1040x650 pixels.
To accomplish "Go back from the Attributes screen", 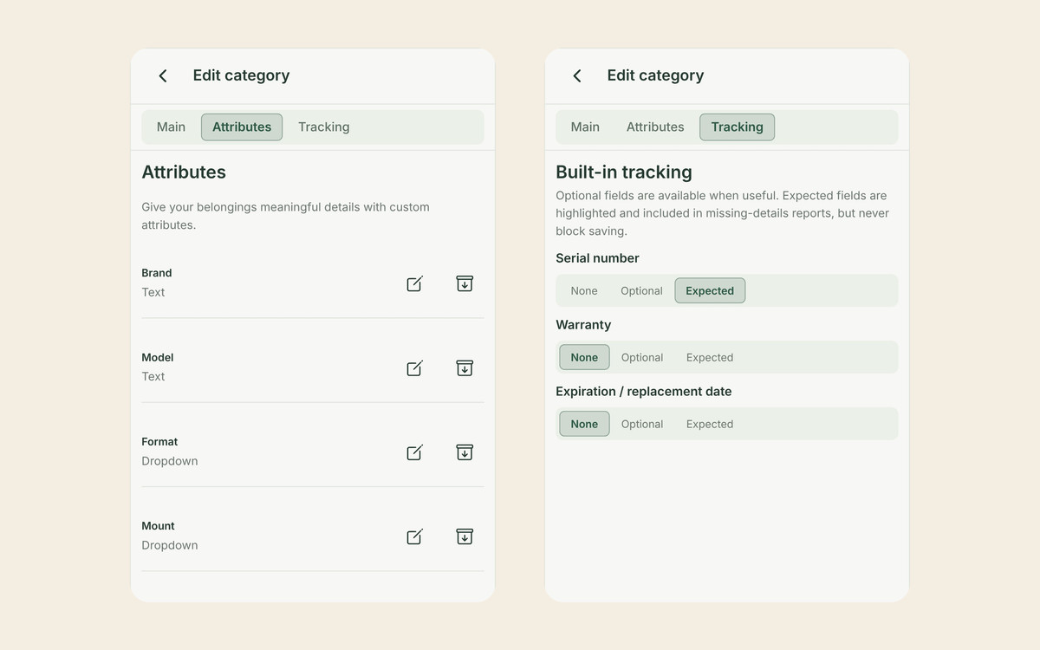I will [163, 76].
